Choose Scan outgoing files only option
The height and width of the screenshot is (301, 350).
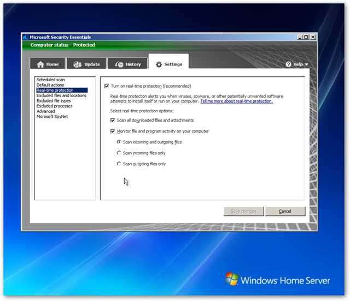[x=119, y=164]
